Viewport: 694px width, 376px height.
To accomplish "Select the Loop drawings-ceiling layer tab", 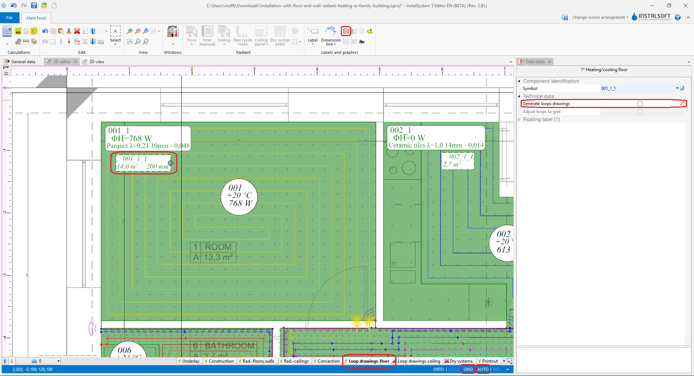I will pyautogui.click(x=419, y=361).
